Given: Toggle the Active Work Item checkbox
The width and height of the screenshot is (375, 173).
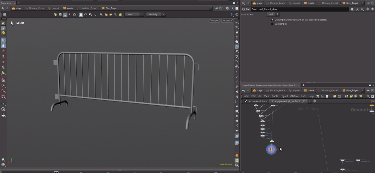Looking at the screenshot, I should tap(246, 101).
